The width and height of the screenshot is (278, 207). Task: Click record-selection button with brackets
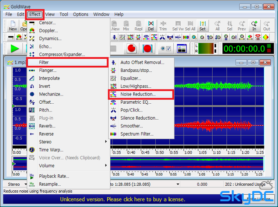148,48
